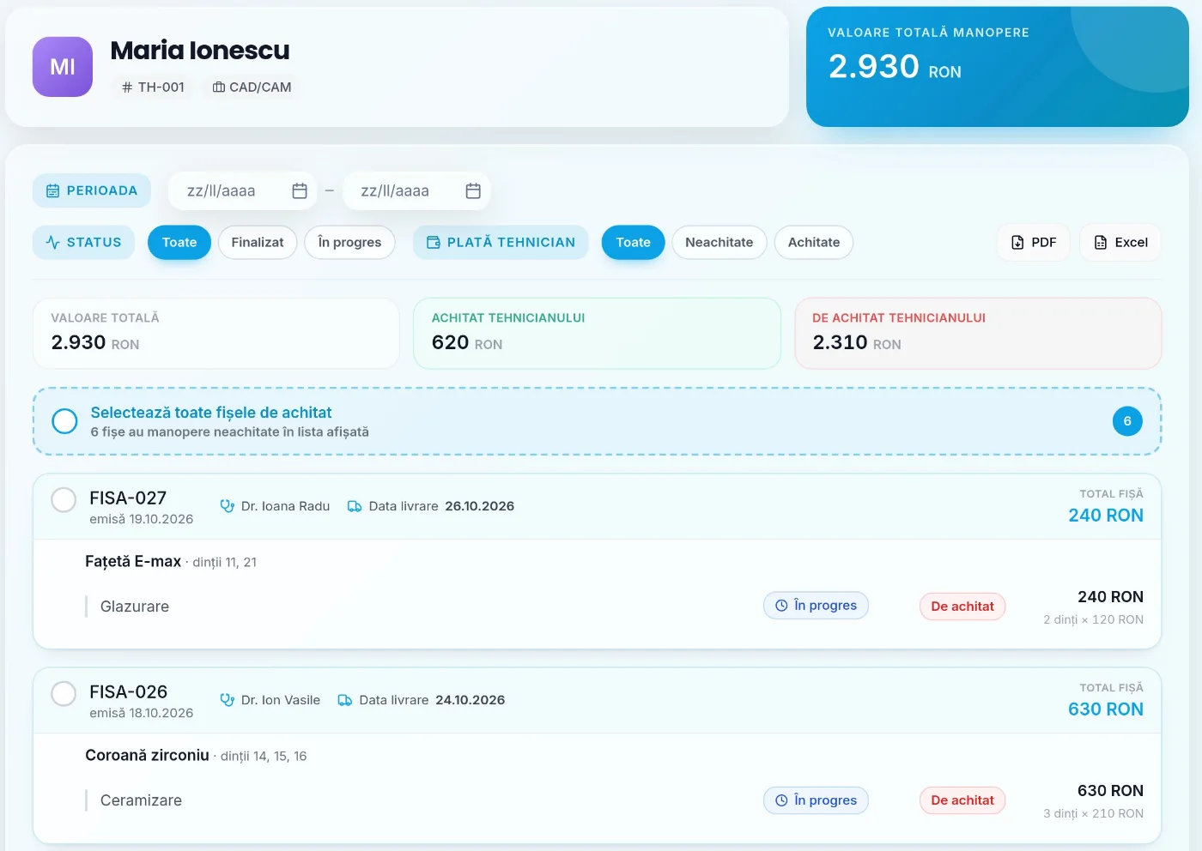
Task: Select Toate under status filter
Action: tap(179, 243)
